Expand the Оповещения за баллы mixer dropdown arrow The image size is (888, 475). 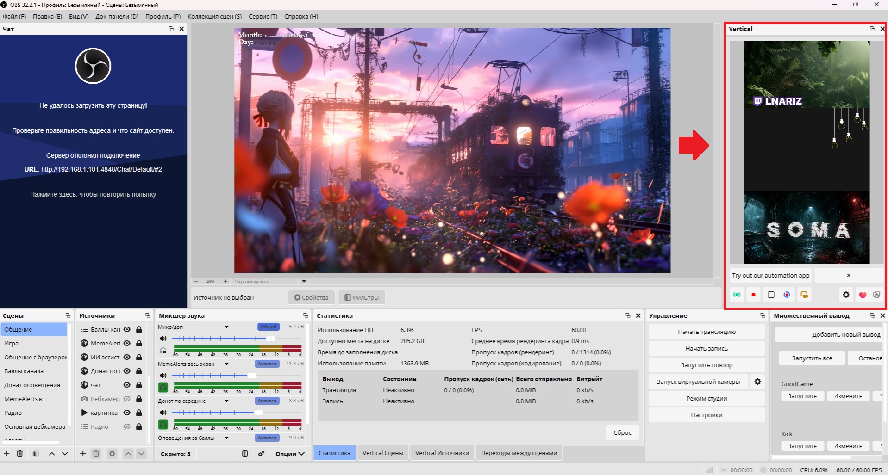[x=226, y=438]
